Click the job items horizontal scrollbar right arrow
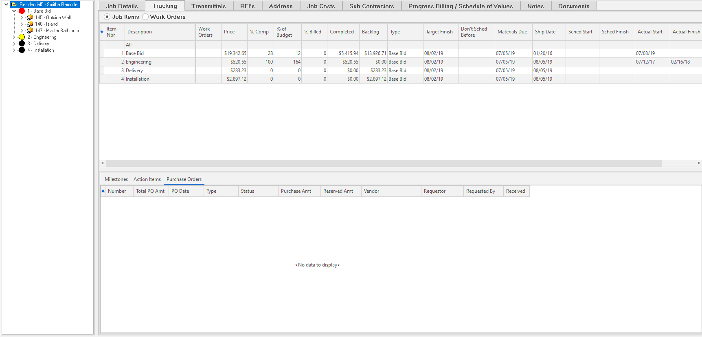The image size is (702, 337). click(699, 163)
